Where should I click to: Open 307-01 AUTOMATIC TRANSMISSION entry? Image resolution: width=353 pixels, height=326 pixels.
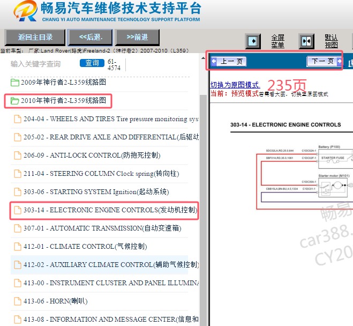102,228
